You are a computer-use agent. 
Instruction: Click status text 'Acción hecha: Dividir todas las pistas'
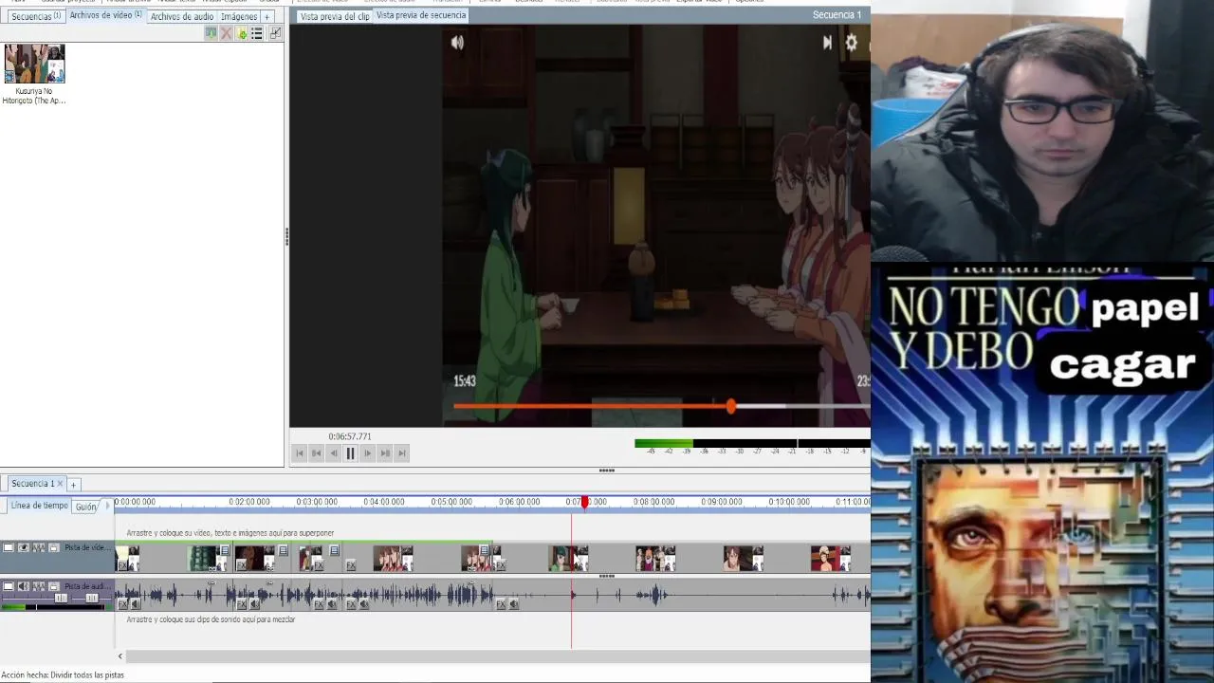(63, 675)
